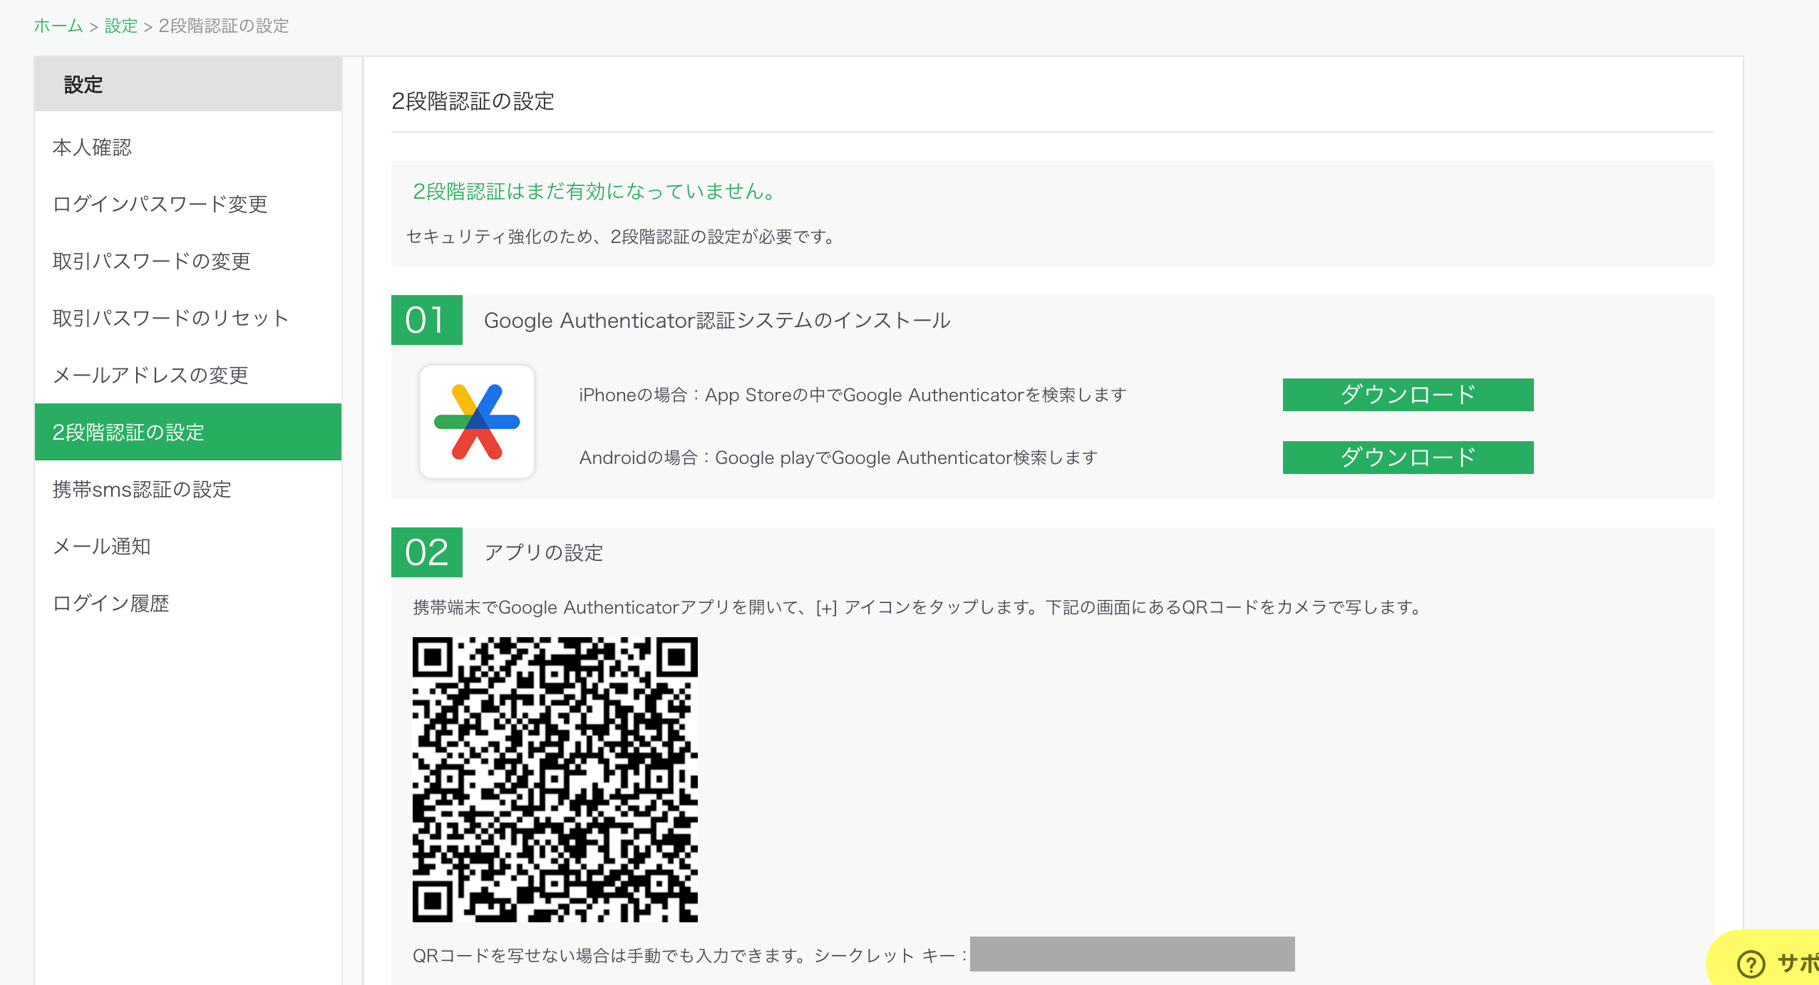1819x985 pixels.
Task: Click the 02 アプリの設定 step heading
Action: pyautogui.click(x=544, y=553)
